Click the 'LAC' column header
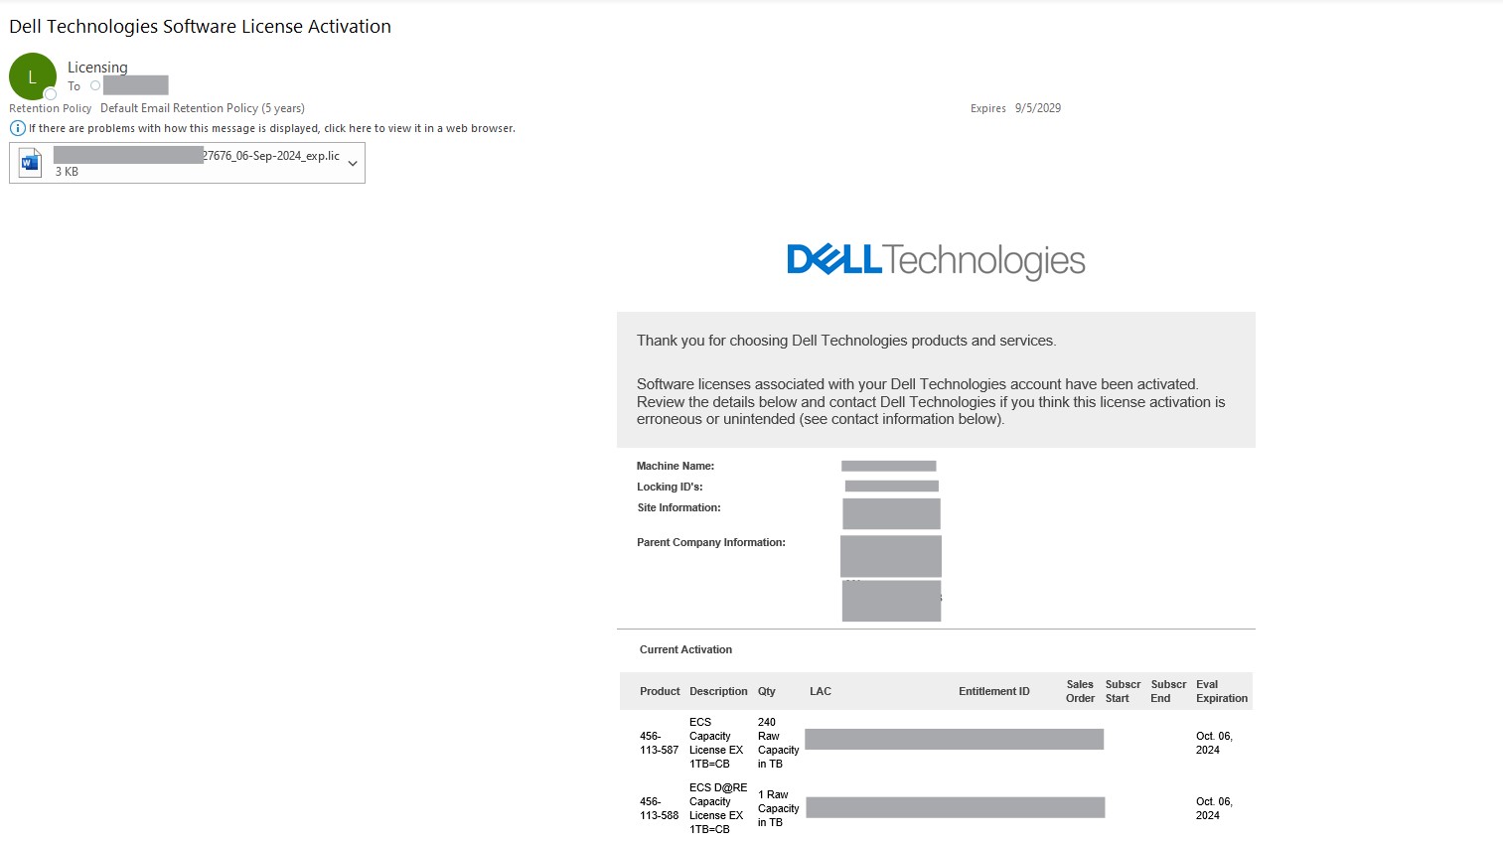Viewport: 1503px width, 842px height. (821, 691)
